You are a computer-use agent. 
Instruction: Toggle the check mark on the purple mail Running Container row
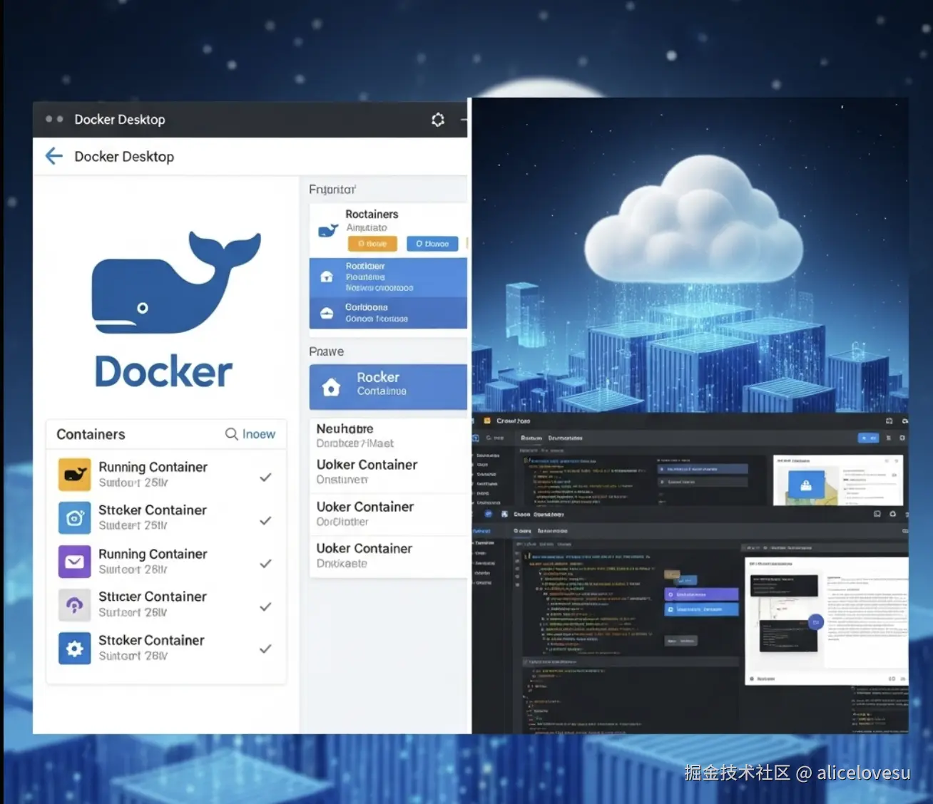[265, 564]
